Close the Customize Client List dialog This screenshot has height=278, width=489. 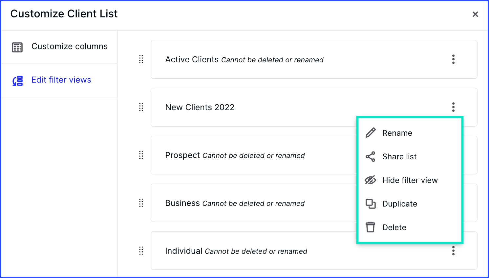pyautogui.click(x=475, y=14)
